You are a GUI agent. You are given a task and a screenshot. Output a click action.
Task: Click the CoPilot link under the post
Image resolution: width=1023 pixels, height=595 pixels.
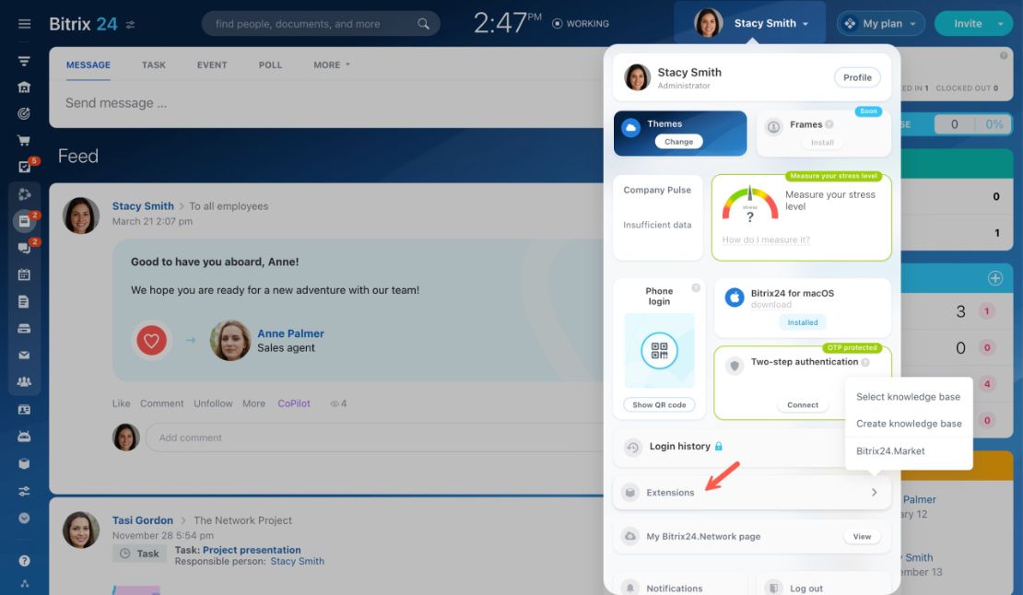294,403
